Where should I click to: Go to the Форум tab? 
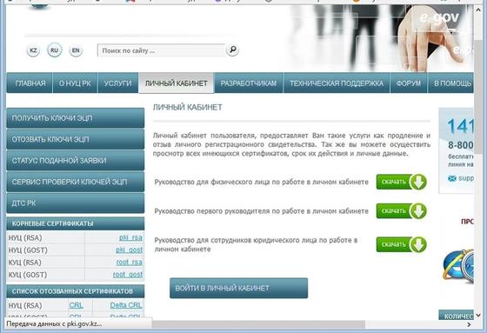[x=409, y=83]
